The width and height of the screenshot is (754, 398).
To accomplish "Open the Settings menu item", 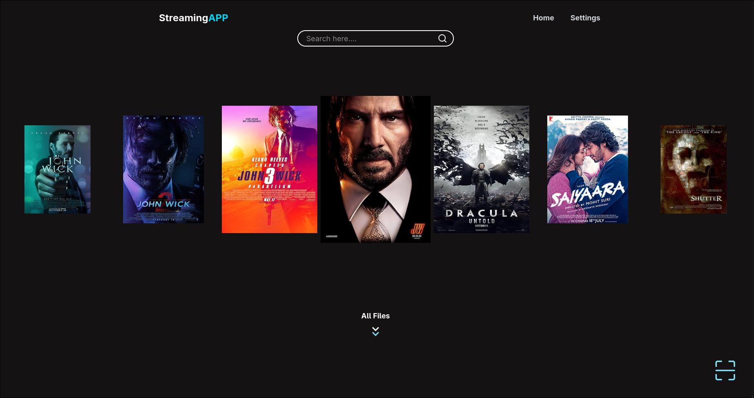I will 585,18.
